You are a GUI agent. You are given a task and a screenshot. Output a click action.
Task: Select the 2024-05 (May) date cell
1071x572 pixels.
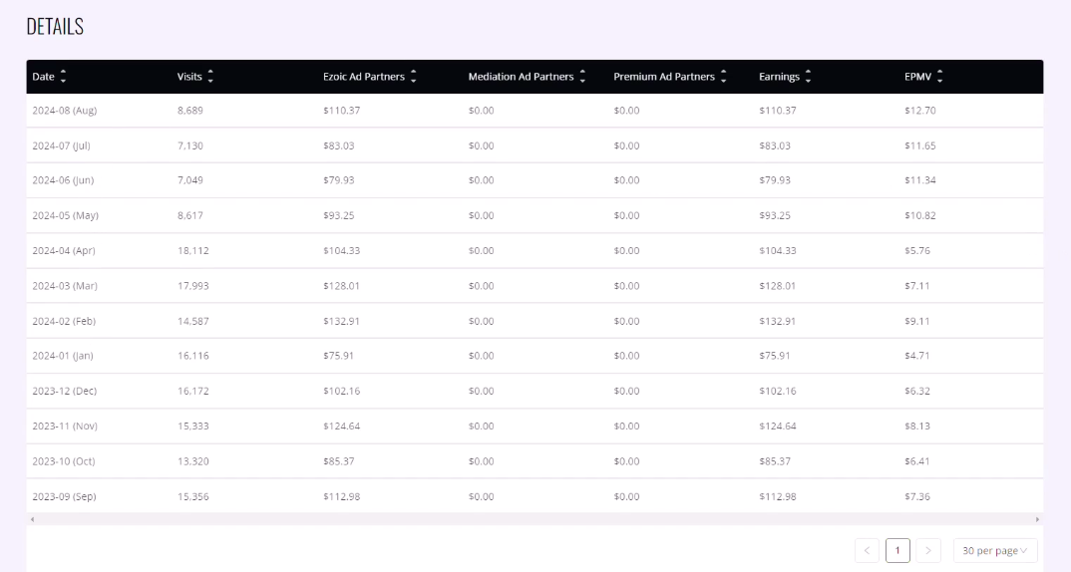click(65, 215)
